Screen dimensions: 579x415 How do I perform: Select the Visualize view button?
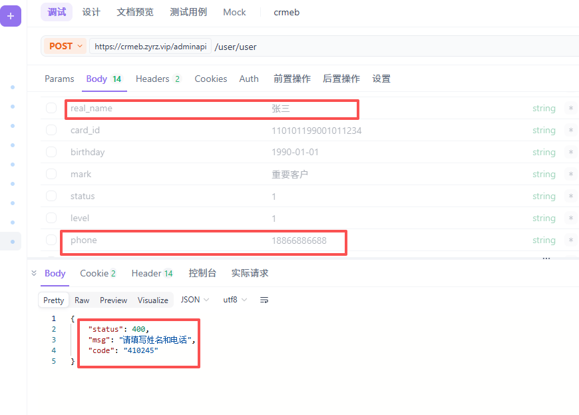coord(153,300)
